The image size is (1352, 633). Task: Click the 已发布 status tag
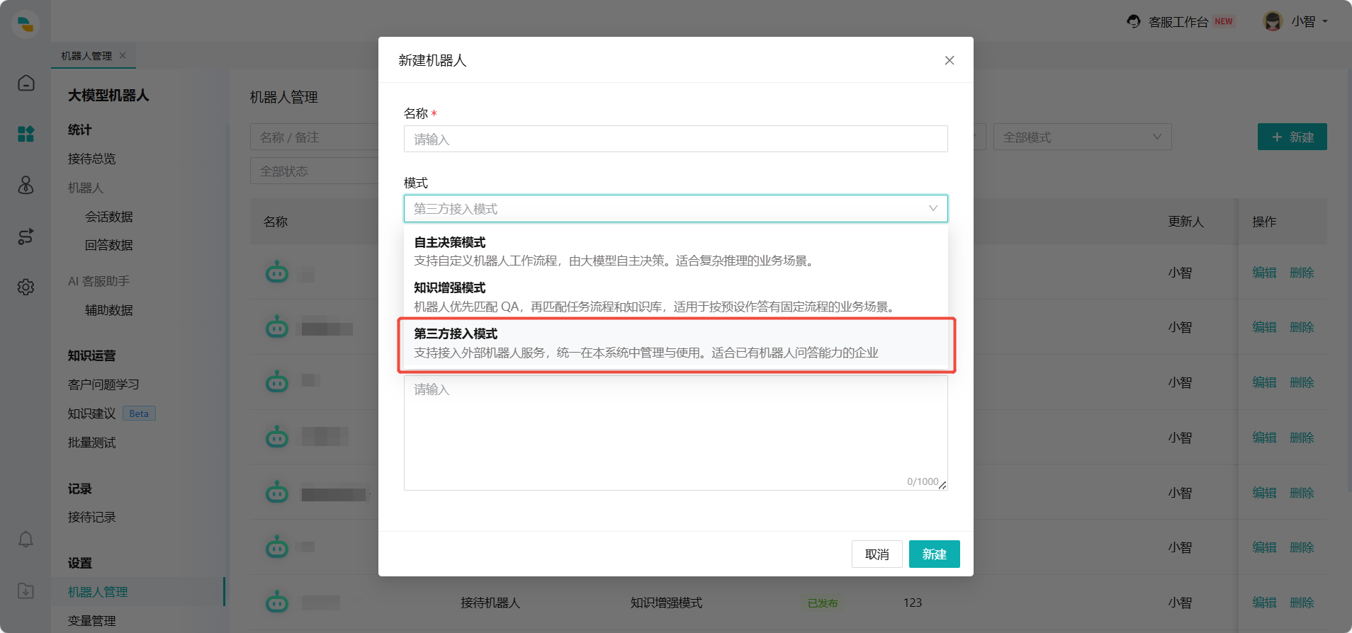point(823,603)
